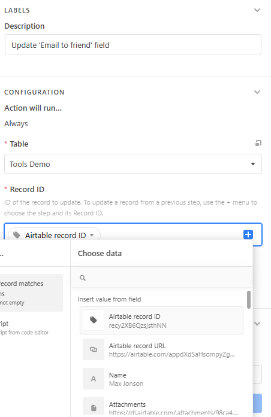The height and width of the screenshot is (417, 271).
Task: Select the record matches conditions step
Action: pos(31,293)
